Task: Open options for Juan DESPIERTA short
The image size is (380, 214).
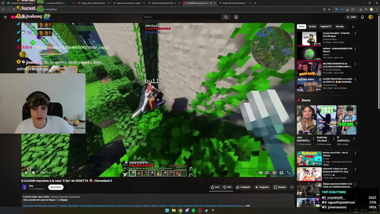Action: coord(313,139)
